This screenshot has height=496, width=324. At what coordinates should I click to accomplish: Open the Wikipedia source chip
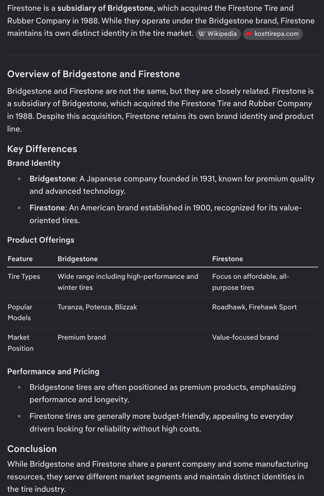pyautogui.click(x=218, y=34)
